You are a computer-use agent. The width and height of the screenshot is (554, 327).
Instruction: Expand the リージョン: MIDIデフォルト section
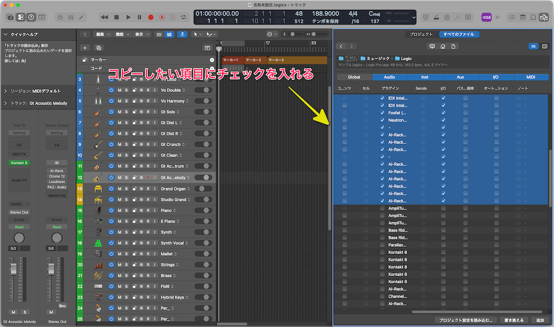click(x=6, y=91)
